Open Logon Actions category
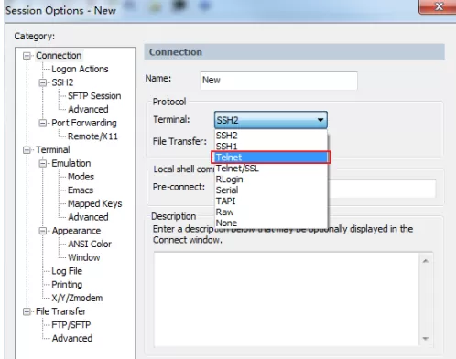Screen dimensions: 456x359 click(x=80, y=70)
